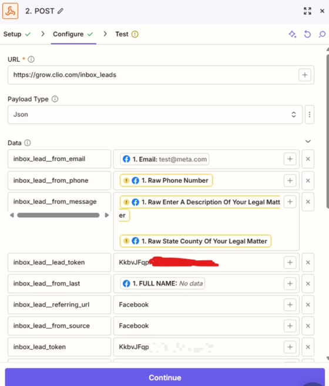The width and height of the screenshot is (329, 386).
Task: Open the AI sparkle assistant icon
Action: (293, 34)
